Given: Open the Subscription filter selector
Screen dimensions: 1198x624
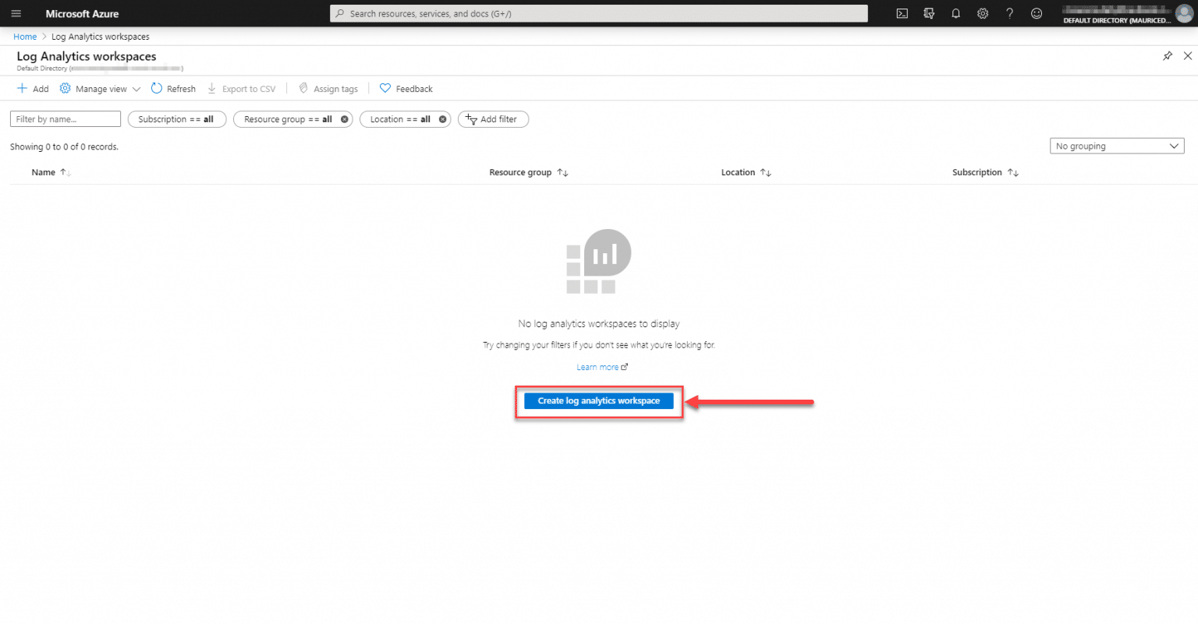Looking at the screenshot, I should click(x=176, y=118).
